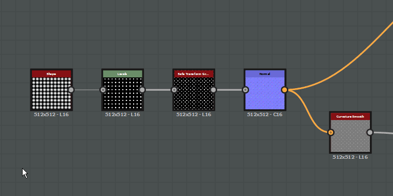Select the green Levels node title bar
The width and height of the screenshot is (393, 196).
[122, 74]
